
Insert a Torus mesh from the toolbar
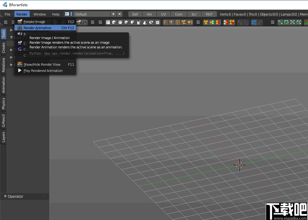pyautogui.click(x=151, y=22)
